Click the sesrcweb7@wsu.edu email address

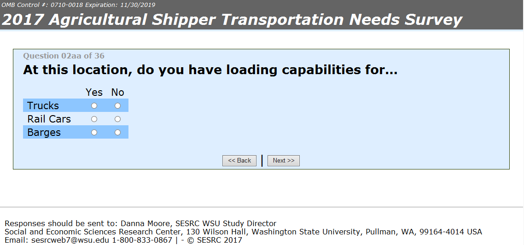(x=57, y=240)
